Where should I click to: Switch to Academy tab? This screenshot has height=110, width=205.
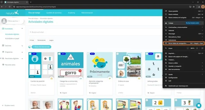pos(71,13)
